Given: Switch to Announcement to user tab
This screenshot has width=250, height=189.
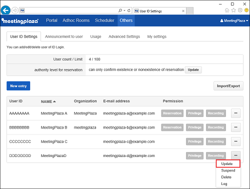Looking at the screenshot, I should (x=64, y=36).
